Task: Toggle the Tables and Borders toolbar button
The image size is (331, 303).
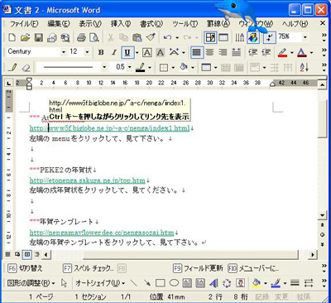Action: pos(210,37)
